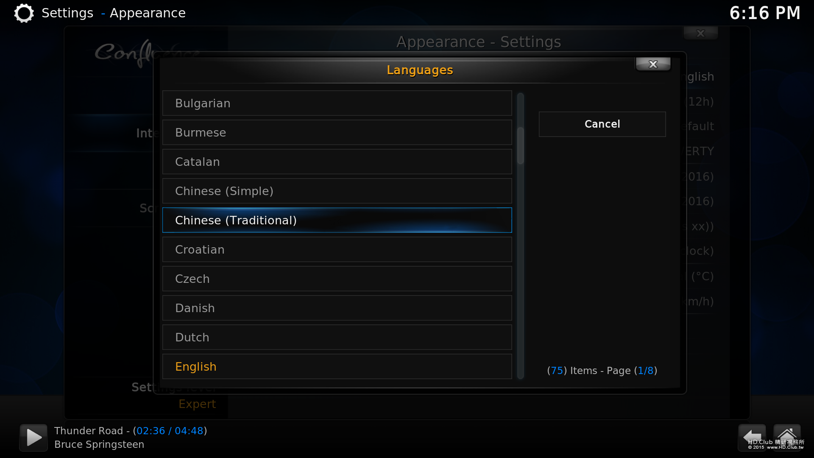Click the Settings gear icon

[24, 13]
